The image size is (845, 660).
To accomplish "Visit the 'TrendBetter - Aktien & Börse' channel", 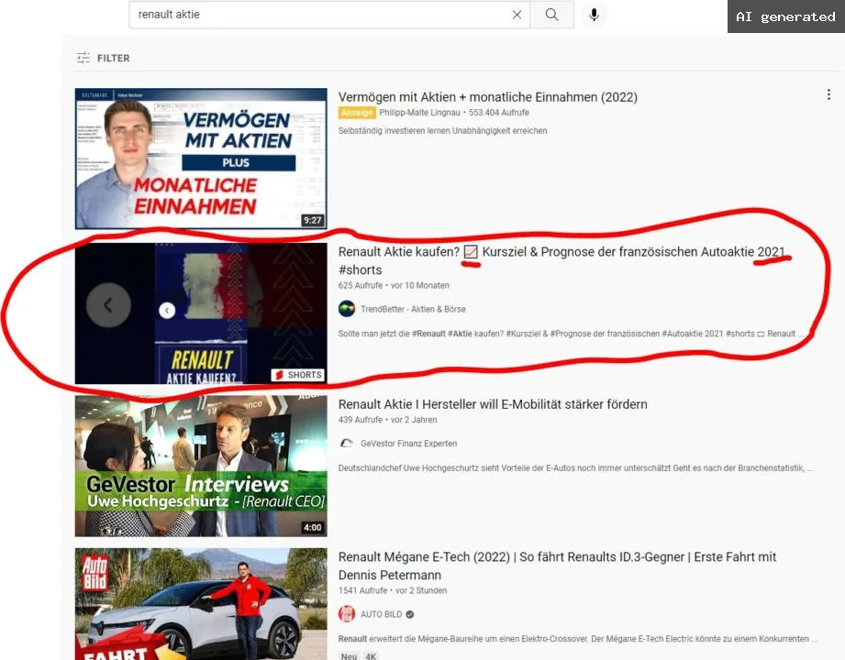I will [x=414, y=309].
